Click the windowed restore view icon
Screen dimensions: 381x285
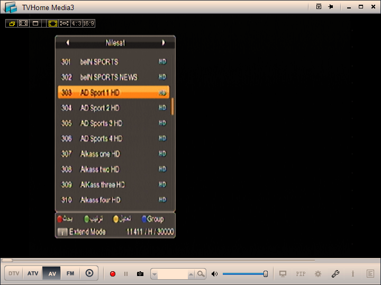12,23
